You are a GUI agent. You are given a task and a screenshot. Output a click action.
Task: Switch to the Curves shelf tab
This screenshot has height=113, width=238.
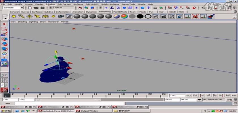[x=25, y=12]
